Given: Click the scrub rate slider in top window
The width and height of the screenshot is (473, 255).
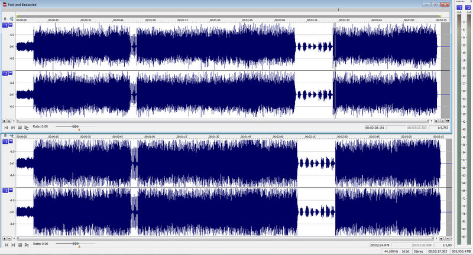Looking at the screenshot, I should pyautogui.click(x=75, y=126).
